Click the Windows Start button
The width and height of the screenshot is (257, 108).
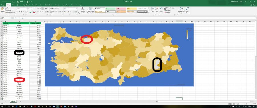click(2, 107)
